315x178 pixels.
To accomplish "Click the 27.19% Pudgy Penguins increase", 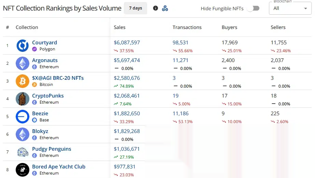I will [124, 157].
